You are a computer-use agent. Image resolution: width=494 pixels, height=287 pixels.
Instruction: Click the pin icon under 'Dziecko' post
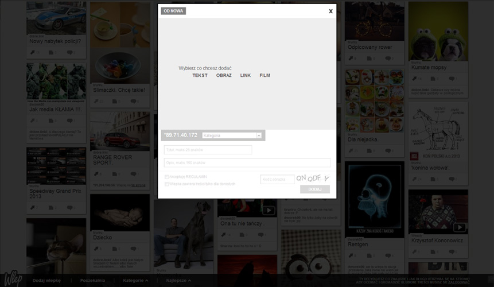96,249
